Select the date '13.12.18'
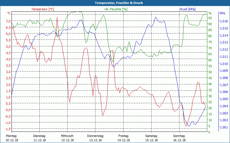230x143 pixels. 95,140
